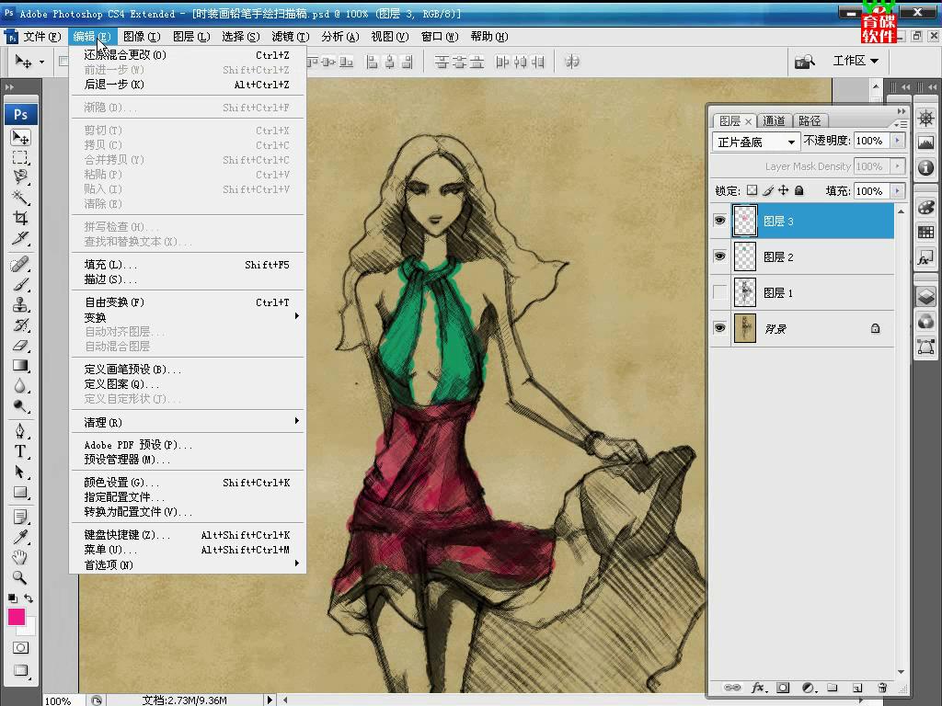Screen dimensions: 942x706
Task: Open the status bar info arrow
Action: [270, 700]
